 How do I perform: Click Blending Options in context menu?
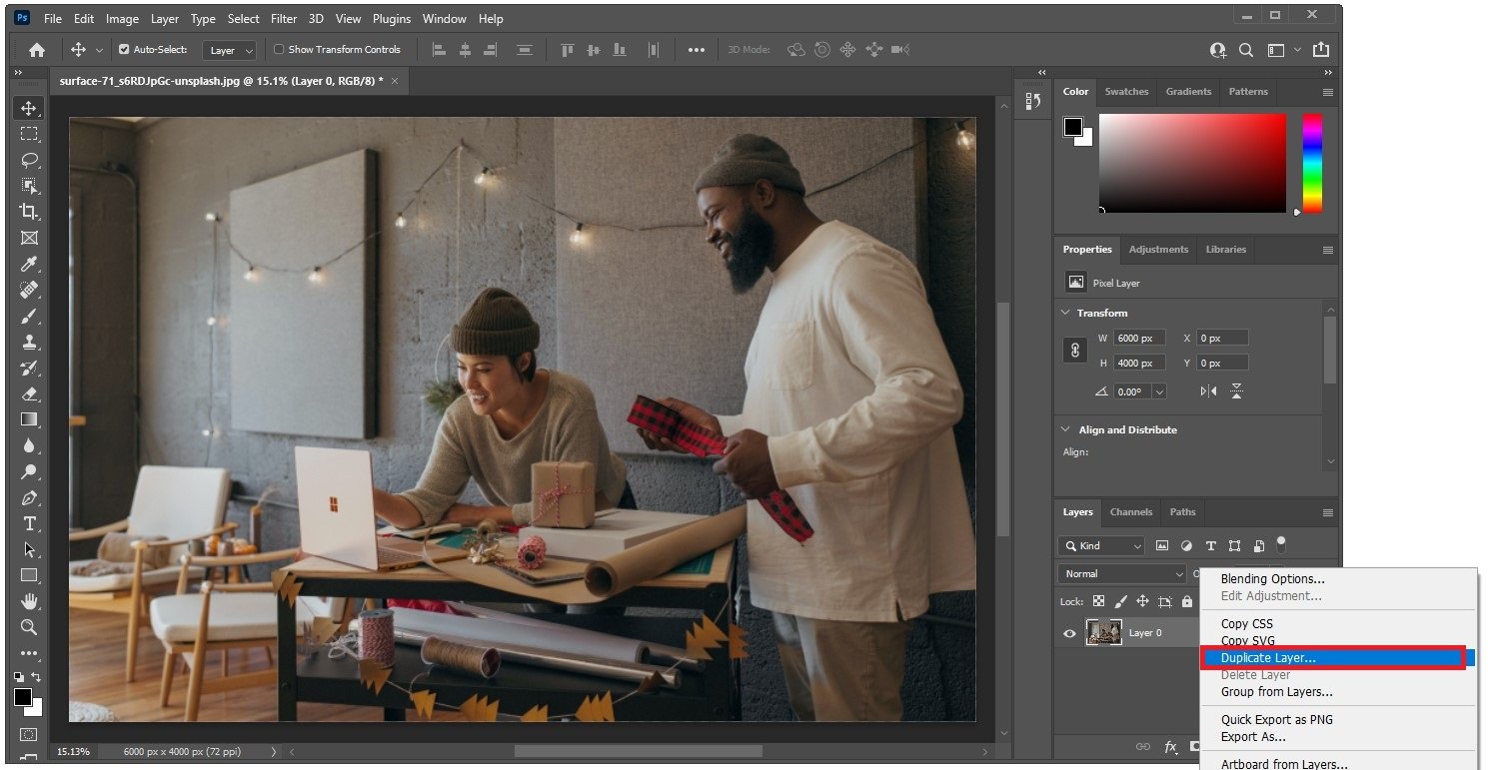pyautogui.click(x=1272, y=579)
